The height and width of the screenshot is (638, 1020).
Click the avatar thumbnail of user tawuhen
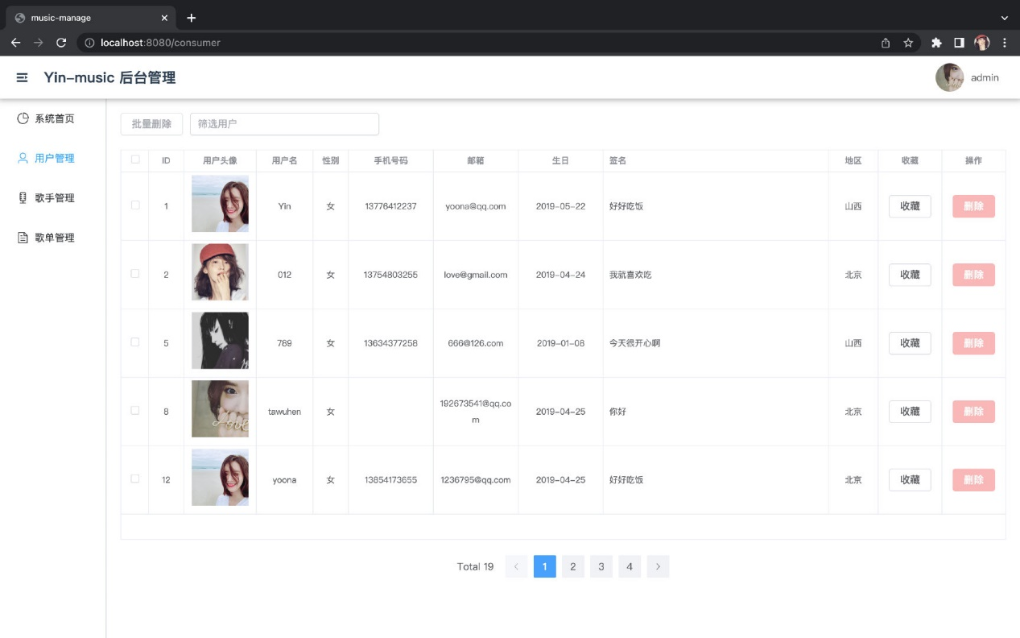click(220, 409)
